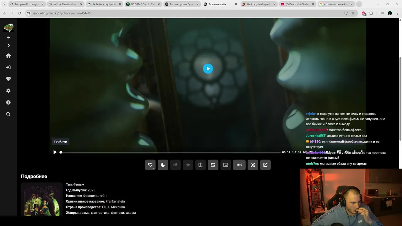Click the page vertical scrollbar thumb
This screenshot has height=226, width=402.
coord(400,99)
